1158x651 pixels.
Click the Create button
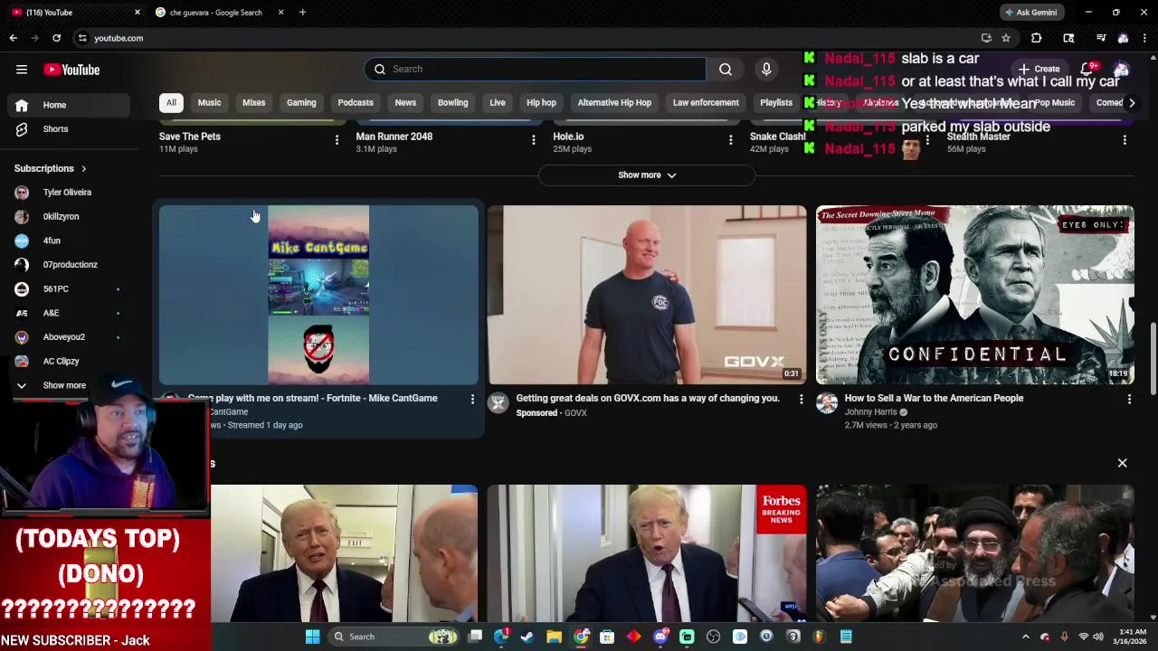click(x=1038, y=69)
